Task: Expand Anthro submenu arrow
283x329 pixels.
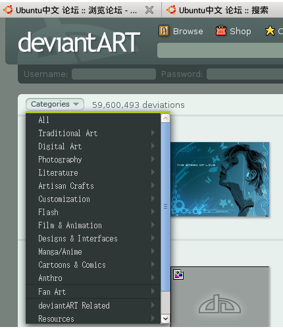Action: (153, 278)
